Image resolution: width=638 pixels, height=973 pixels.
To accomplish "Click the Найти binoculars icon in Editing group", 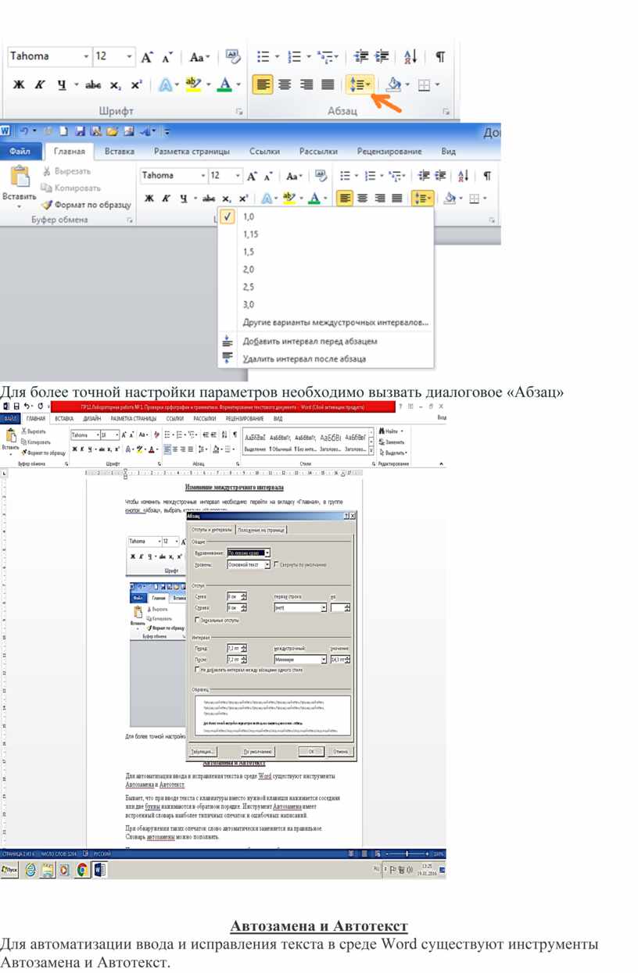I will [382, 431].
